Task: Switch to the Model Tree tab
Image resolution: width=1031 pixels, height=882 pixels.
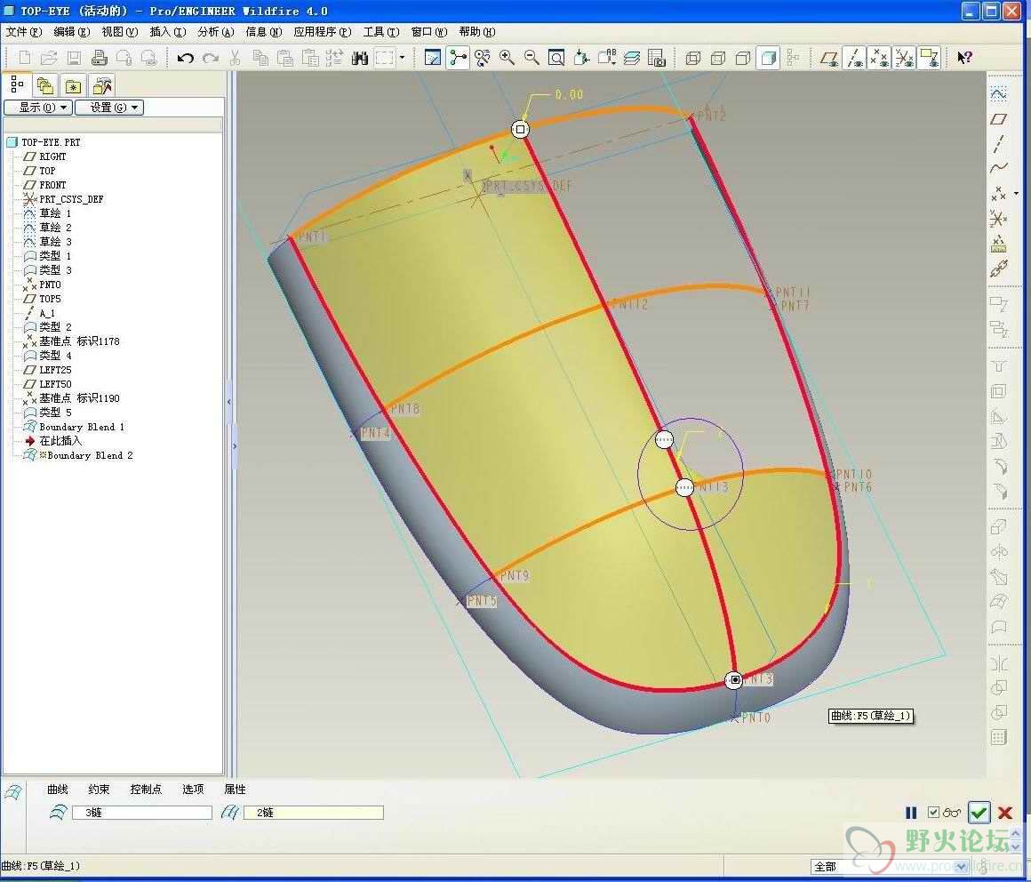Action: click(16, 84)
